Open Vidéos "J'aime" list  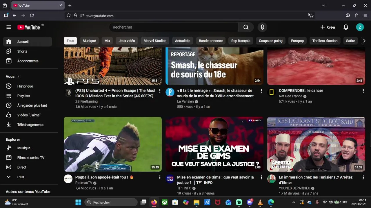(x=28, y=115)
